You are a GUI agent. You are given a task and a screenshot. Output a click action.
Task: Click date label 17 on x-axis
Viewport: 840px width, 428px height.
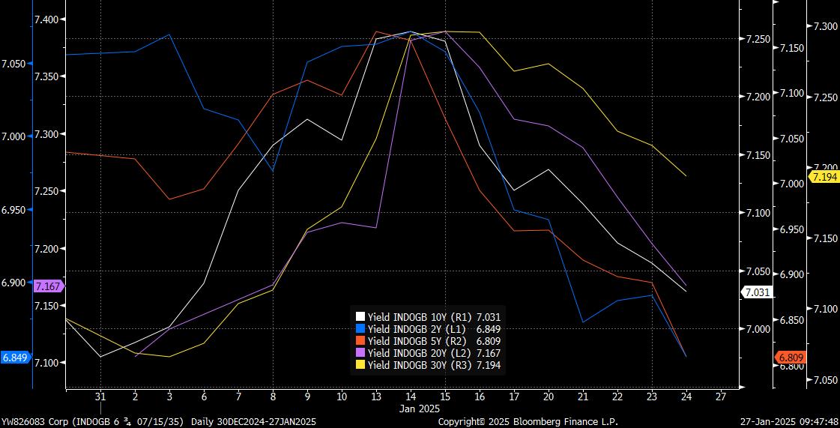click(514, 397)
